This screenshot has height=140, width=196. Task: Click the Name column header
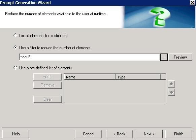(90, 77)
